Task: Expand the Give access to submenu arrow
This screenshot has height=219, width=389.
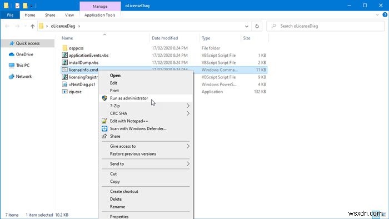Action: (x=188, y=146)
